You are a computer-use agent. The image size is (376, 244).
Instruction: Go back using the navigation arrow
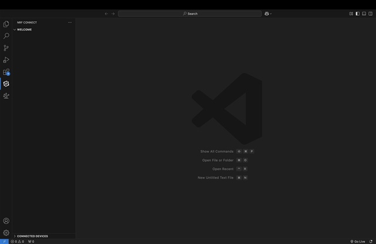[106, 14]
